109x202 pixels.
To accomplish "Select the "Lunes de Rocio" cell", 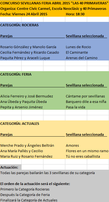I will 78,47.
